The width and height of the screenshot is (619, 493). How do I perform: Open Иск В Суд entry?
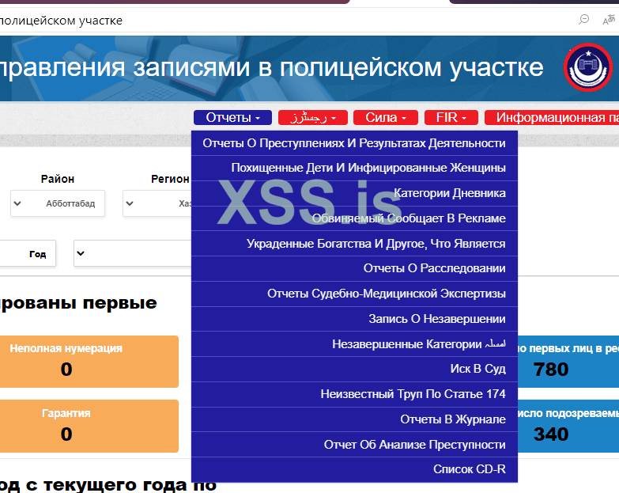[354, 369]
